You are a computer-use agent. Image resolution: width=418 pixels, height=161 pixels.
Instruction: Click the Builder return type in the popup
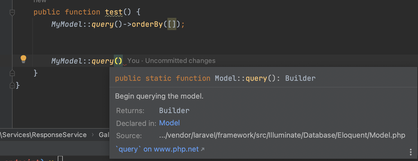[x=174, y=110]
